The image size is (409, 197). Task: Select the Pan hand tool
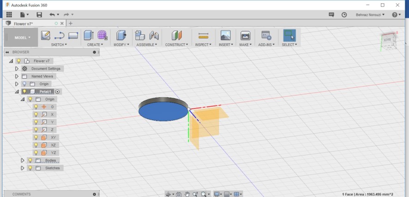tap(187, 194)
